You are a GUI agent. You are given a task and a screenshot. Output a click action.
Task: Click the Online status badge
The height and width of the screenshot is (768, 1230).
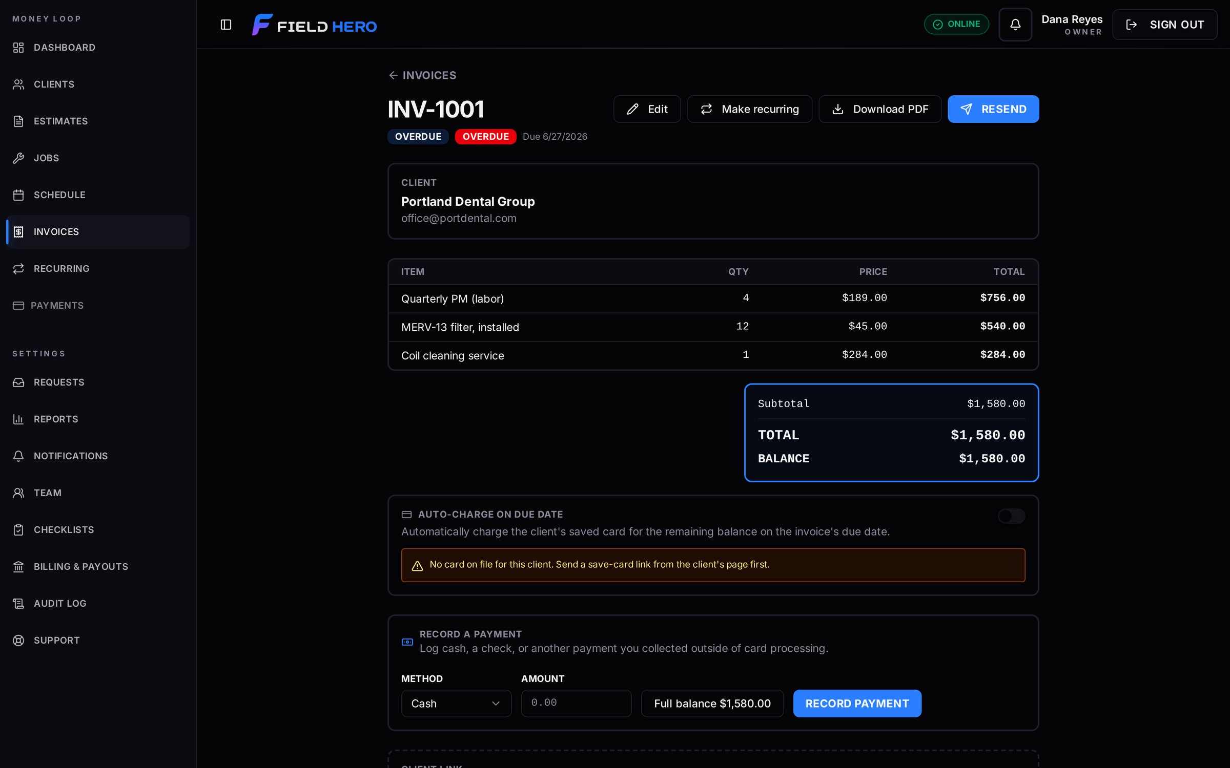click(x=956, y=25)
